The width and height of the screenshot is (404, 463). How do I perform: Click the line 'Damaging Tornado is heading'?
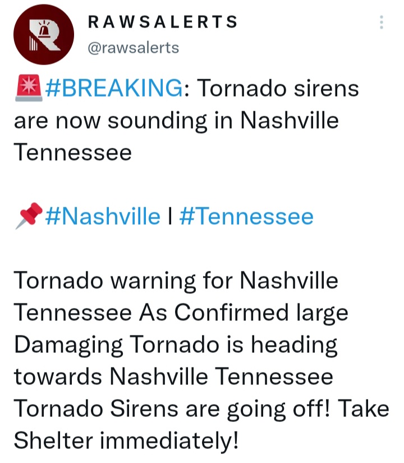pos(176,345)
